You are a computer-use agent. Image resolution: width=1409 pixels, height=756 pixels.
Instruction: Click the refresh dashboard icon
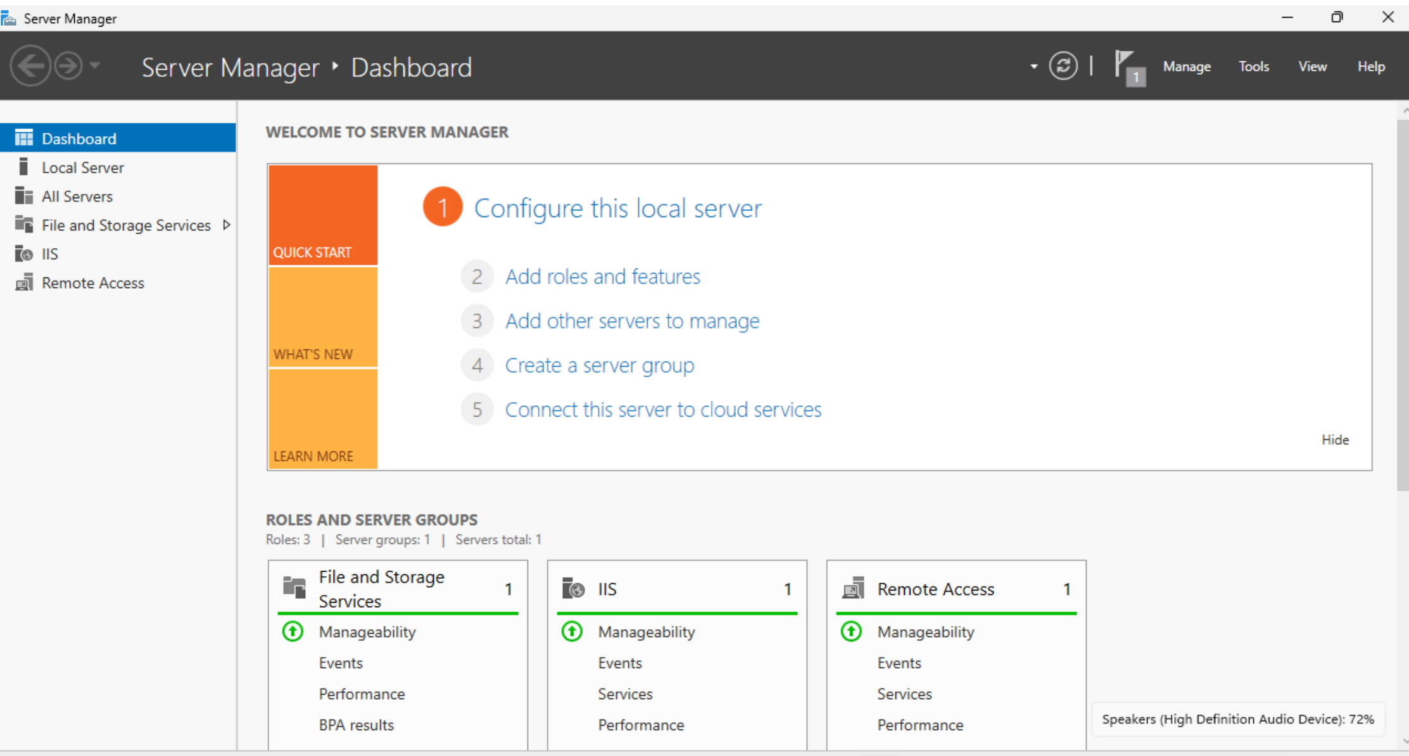(1063, 66)
